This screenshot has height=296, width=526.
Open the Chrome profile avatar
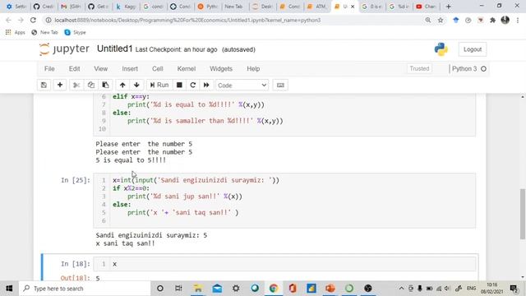coord(505,20)
